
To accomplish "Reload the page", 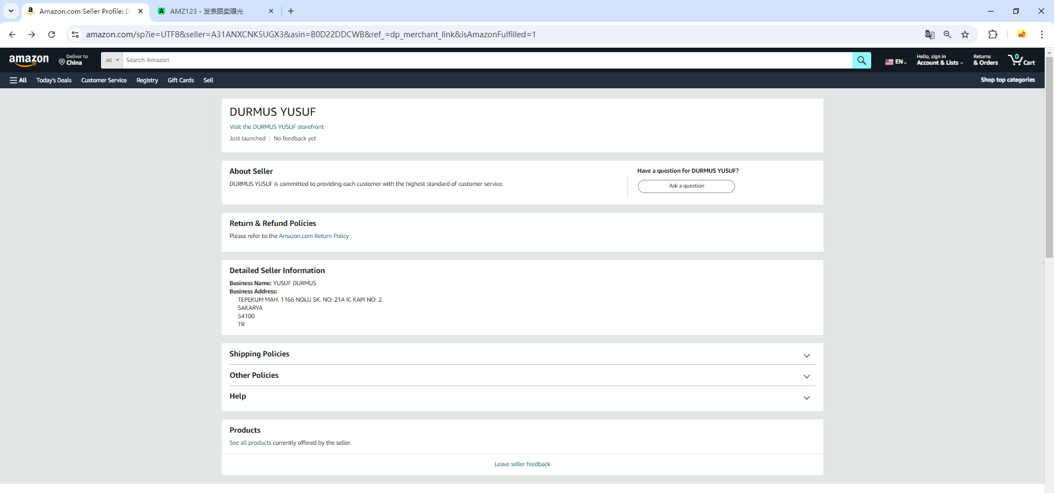I will coord(52,35).
